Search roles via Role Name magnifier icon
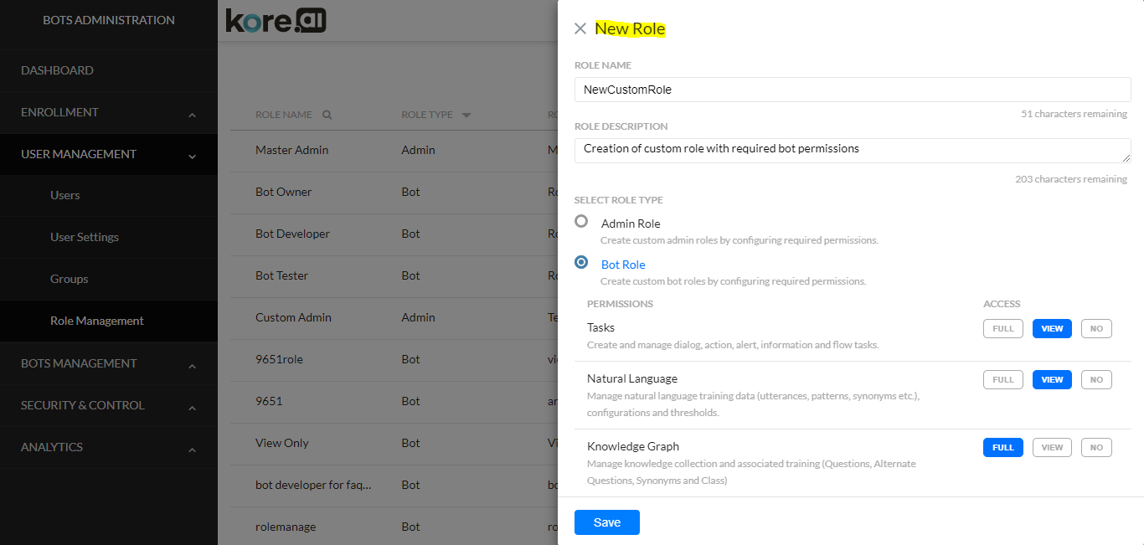 pos(327,115)
